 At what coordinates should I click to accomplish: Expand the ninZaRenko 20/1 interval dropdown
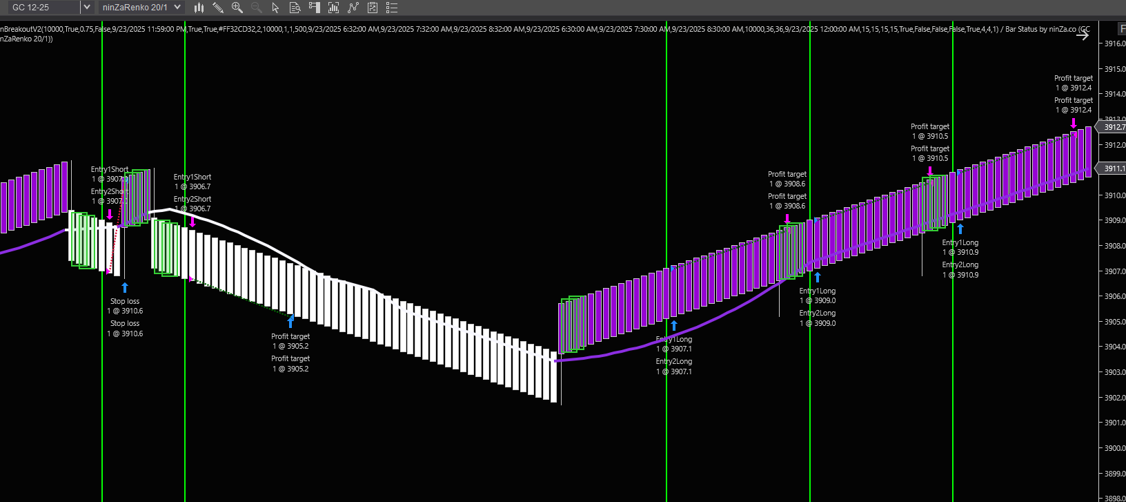[x=177, y=8]
